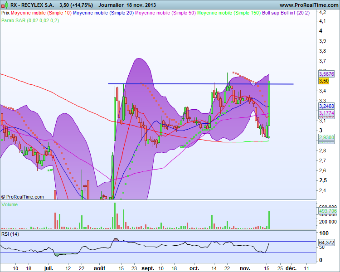Viewport: 340px width, 272px height.
Task: Select Moyenne mobile (Simple 50) legend label
Action: [165, 13]
